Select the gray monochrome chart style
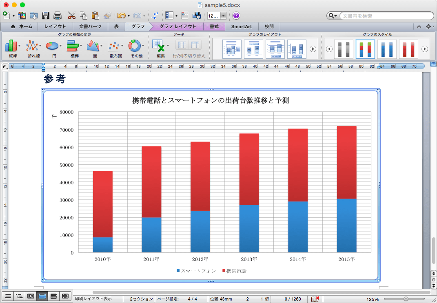 tap(344, 49)
